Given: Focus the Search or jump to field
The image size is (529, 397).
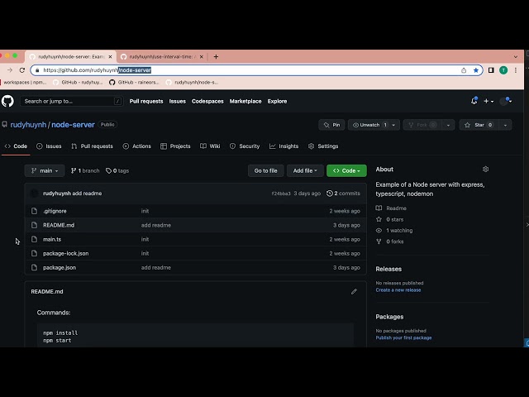Looking at the screenshot, I should pyautogui.click(x=71, y=101).
